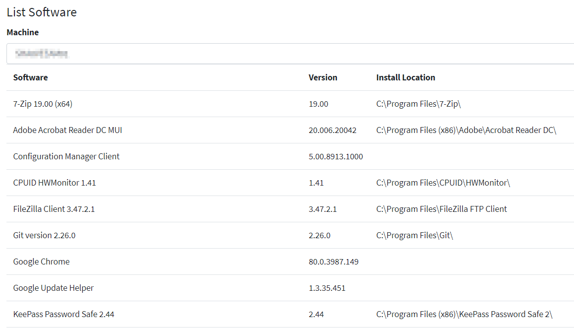Select FileZilla Client 3.47.2.1 entry
574x330 pixels.
click(x=54, y=209)
